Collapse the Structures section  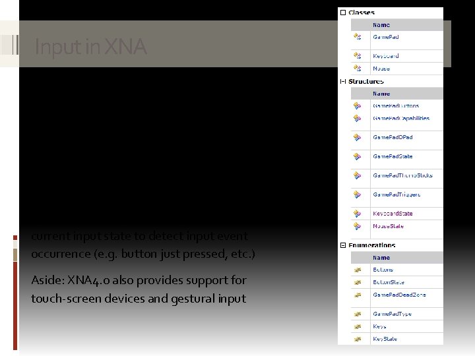click(x=343, y=81)
